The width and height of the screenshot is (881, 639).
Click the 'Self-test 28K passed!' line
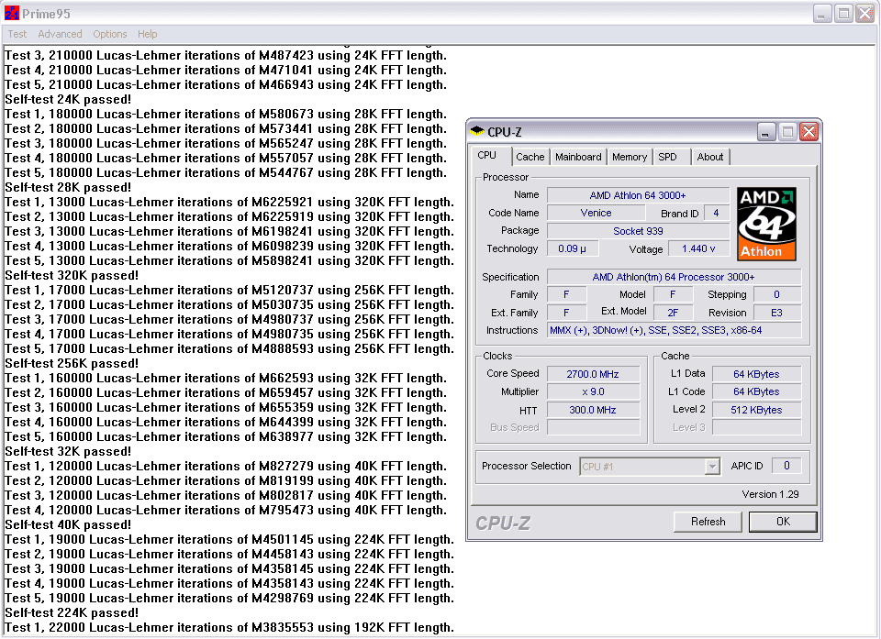[x=68, y=188]
